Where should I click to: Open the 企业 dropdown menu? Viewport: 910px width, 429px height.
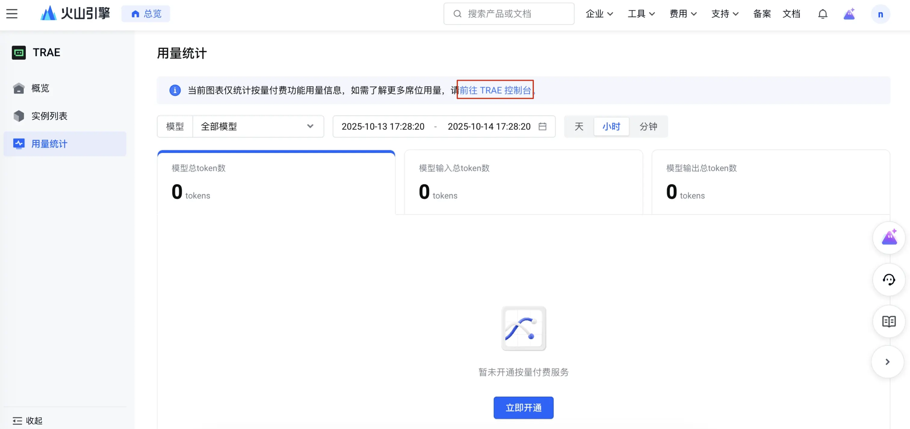click(599, 14)
